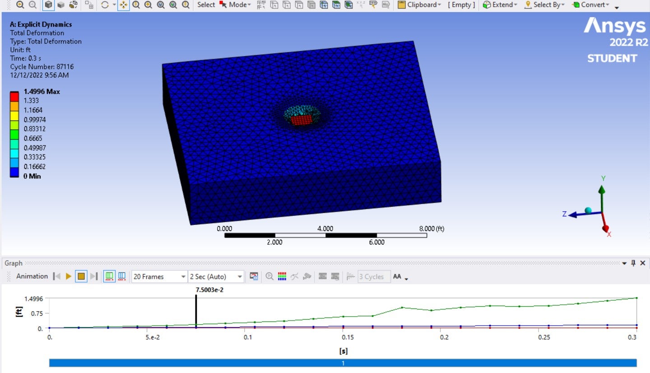Toggle Distributed animation frames mode

click(109, 276)
